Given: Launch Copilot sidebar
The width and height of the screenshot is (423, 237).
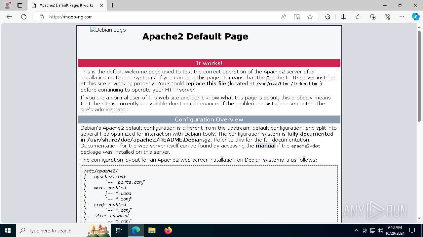Looking at the screenshot, I should point(415,17).
